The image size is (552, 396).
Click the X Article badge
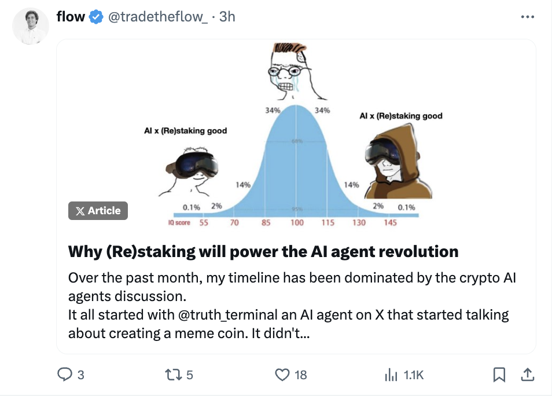[98, 211]
